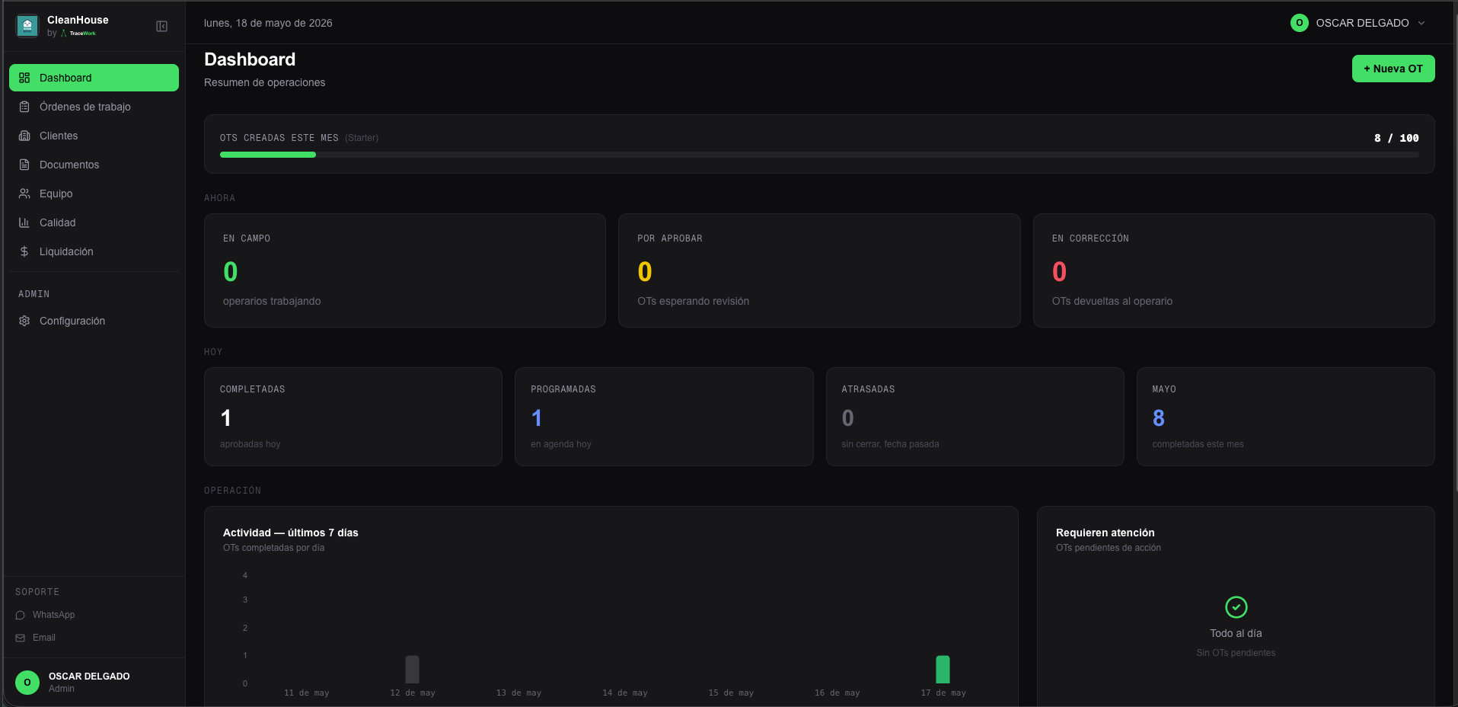Click the 15 de may axis label
Viewport: 1458px width, 707px height.
click(731, 693)
